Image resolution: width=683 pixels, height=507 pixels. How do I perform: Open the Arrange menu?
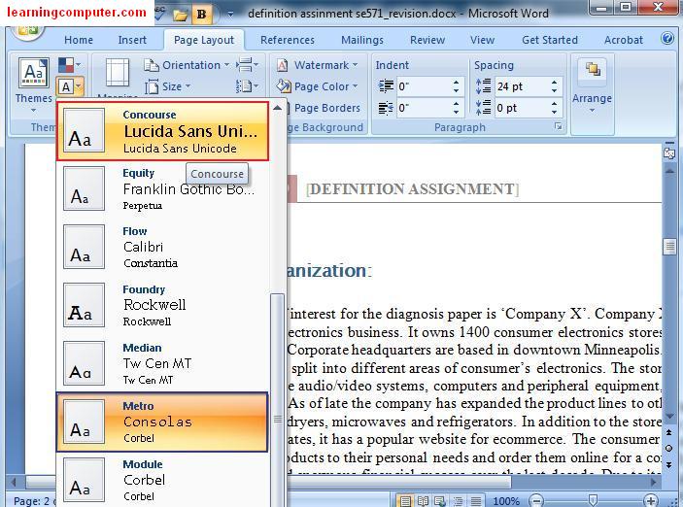click(592, 85)
